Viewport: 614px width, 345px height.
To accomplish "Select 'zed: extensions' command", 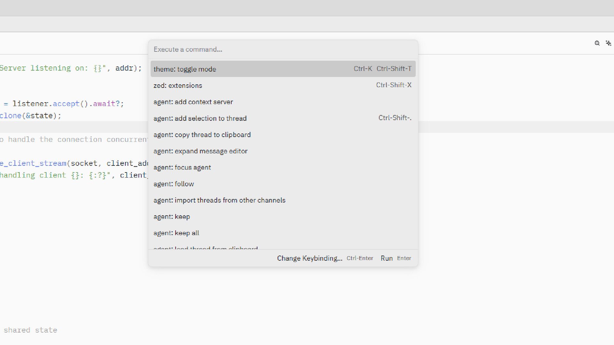I will click(x=283, y=85).
